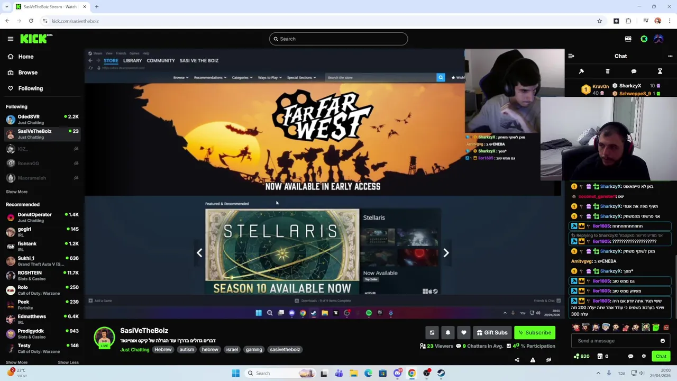This screenshot has width=677, height=381.
Task: Focus the Kick search field
Action: coord(338,39)
